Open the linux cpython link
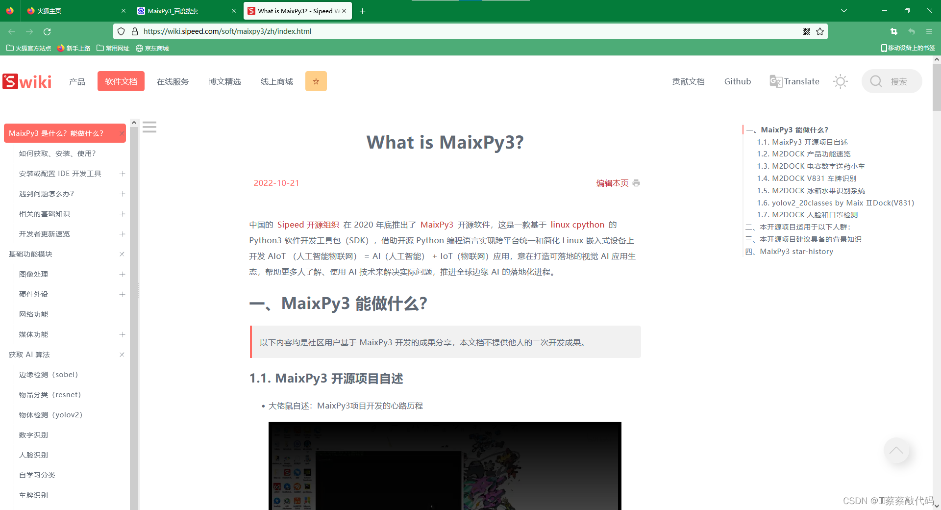This screenshot has width=941, height=510. pos(577,225)
